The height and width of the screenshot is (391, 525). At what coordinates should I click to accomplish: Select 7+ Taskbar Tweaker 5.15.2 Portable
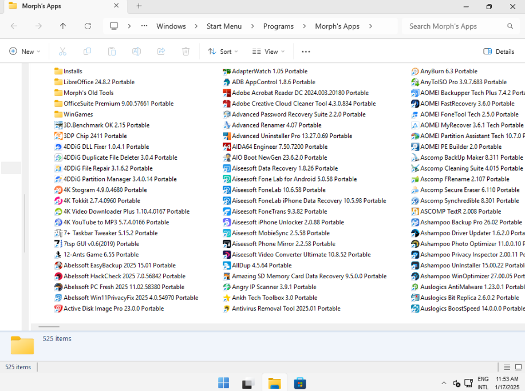[106, 233]
